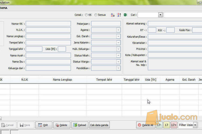
Task: Click the Alamat asal & No. telp box
Action: click(x=175, y=65)
